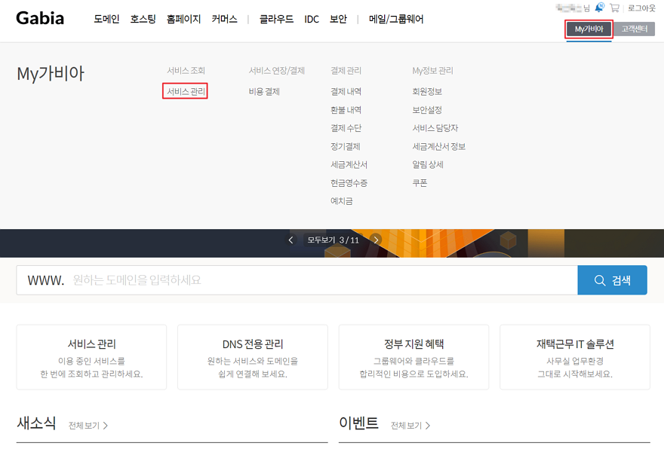Click the 고객센터 button

(x=635, y=29)
